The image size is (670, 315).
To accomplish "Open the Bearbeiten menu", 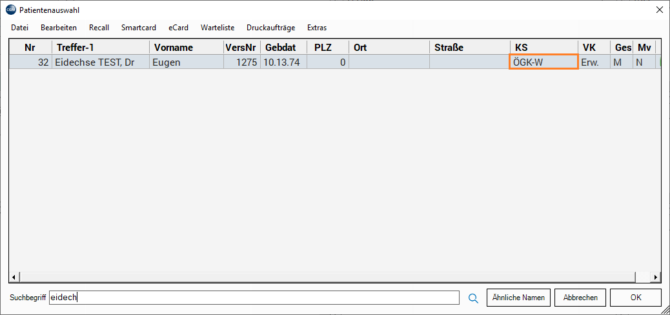I will pyautogui.click(x=59, y=28).
